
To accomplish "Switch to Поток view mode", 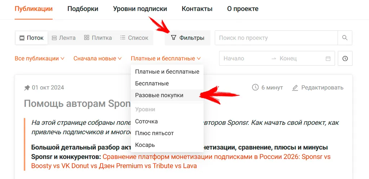I will (x=32, y=38).
